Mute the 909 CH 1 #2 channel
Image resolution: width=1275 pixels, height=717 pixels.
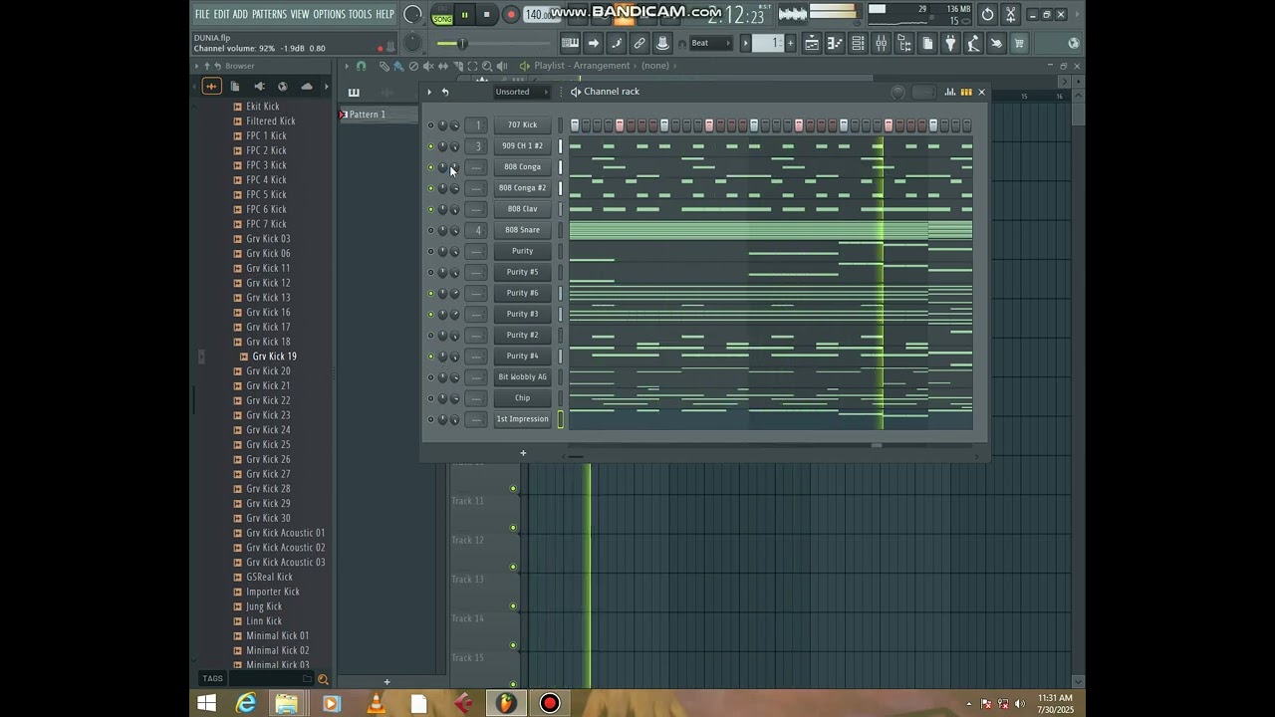pyautogui.click(x=430, y=146)
